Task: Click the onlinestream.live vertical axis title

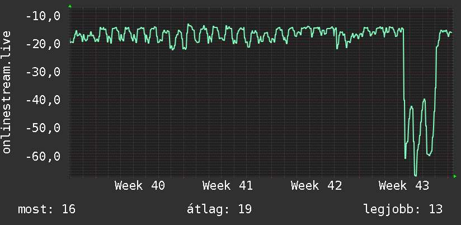Action: (x=7, y=92)
